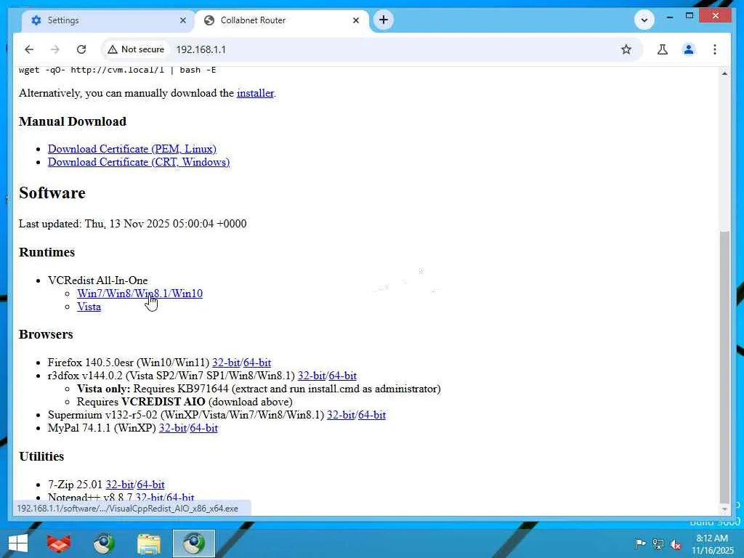Click 'VCRedist All-In-One' list item text

tap(98, 280)
